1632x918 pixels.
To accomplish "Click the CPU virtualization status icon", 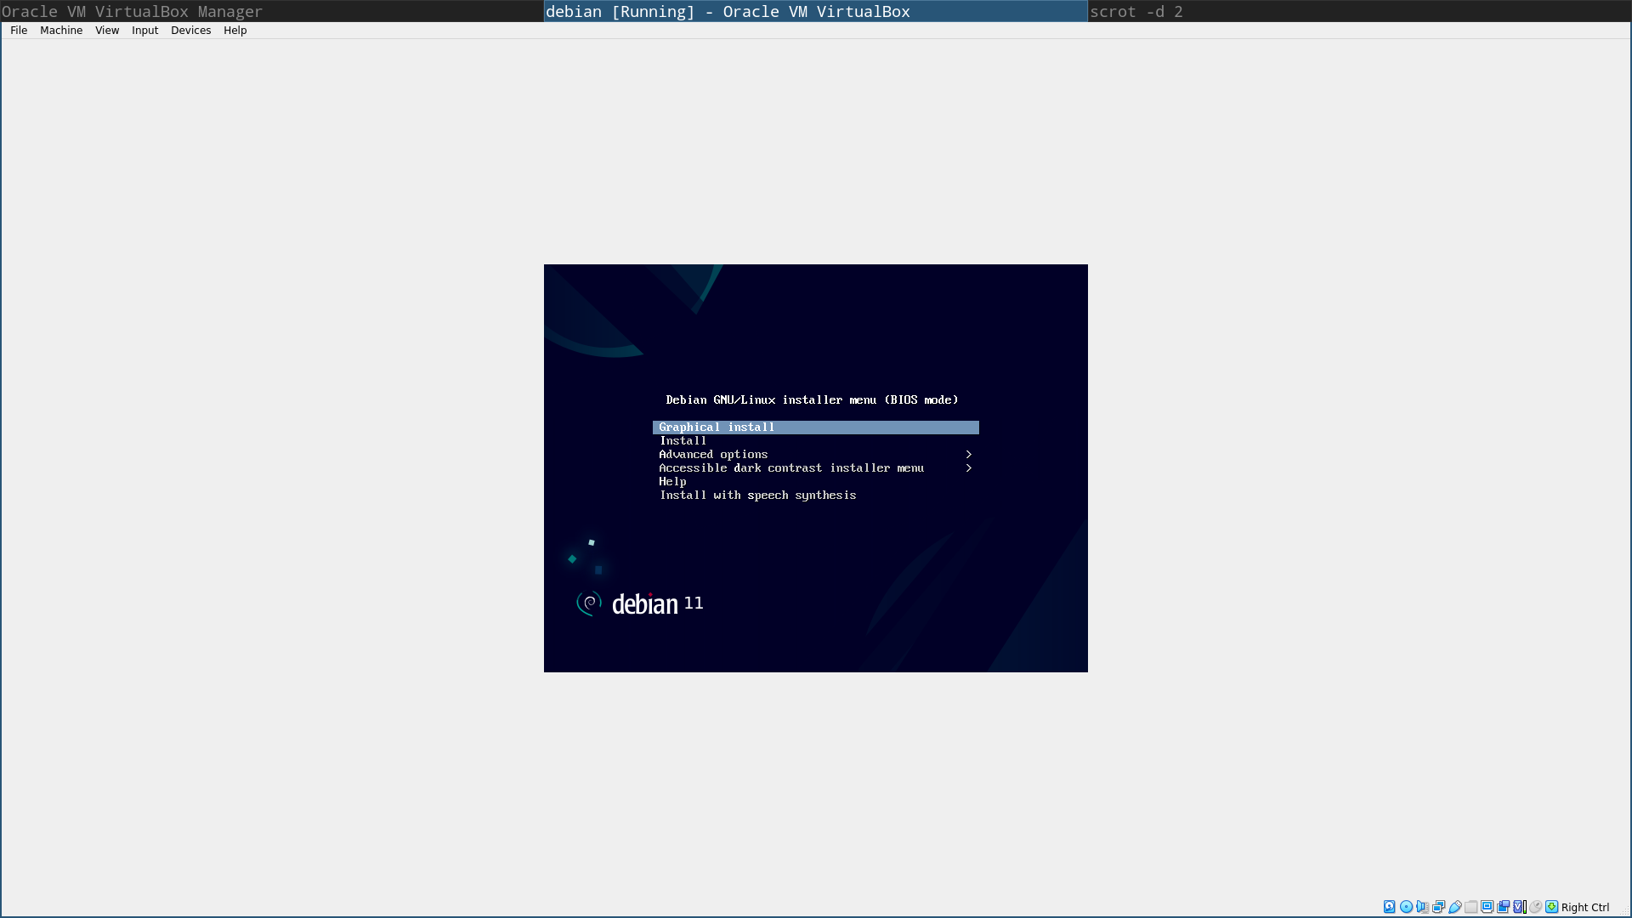I will coord(1519,907).
